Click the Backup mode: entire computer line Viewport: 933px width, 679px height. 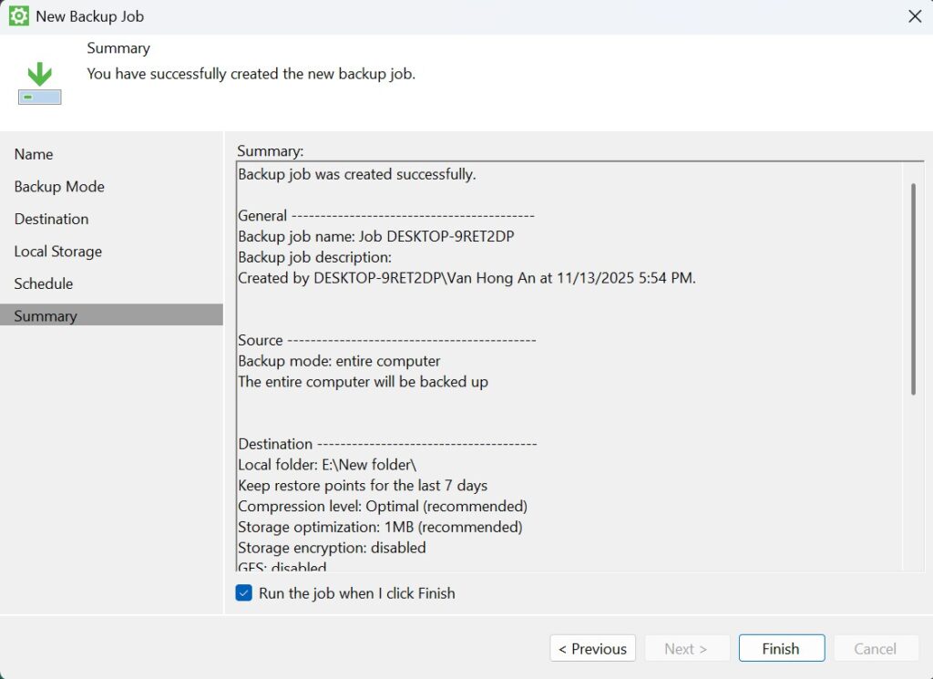pos(339,361)
